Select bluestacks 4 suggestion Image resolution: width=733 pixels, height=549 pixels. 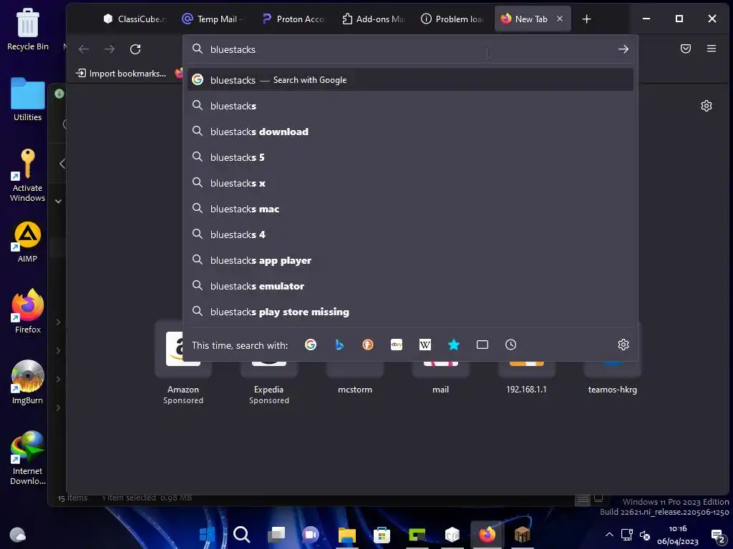pos(410,234)
